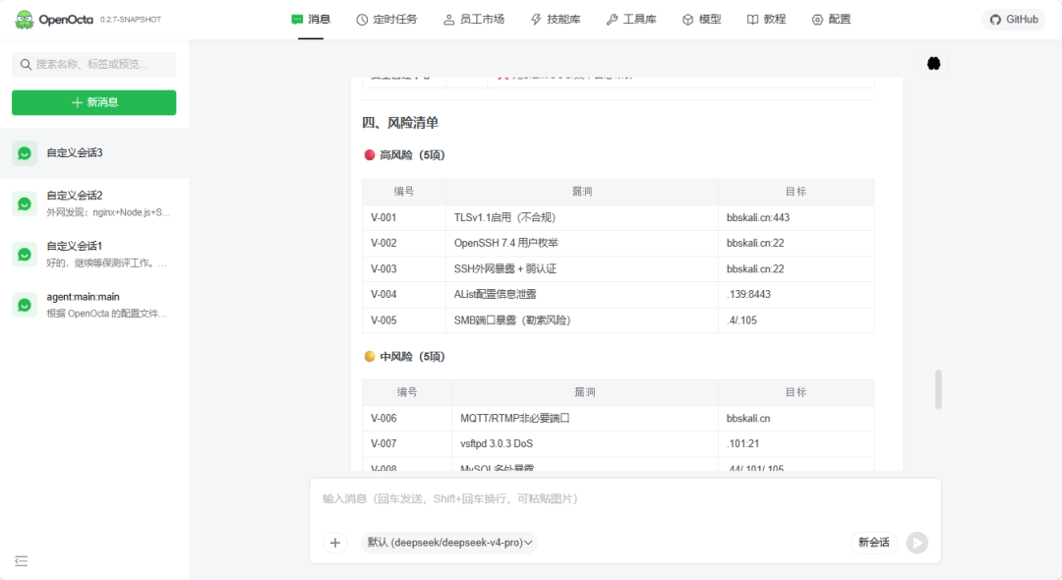Click the person icon beside 员工市场
Image resolution: width=1062 pixels, height=580 pixels.
pos(449,20)
